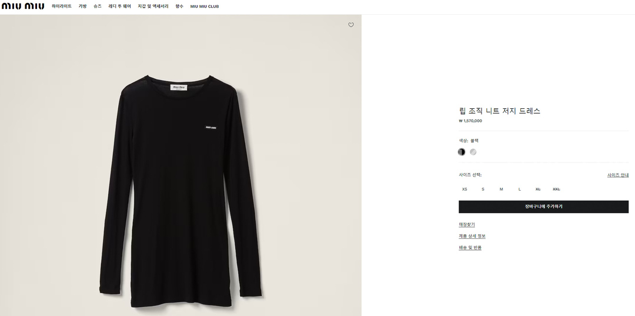Open the 지갑 및 액세서리 menu
The image size is (635, 316).
(153, 6)
